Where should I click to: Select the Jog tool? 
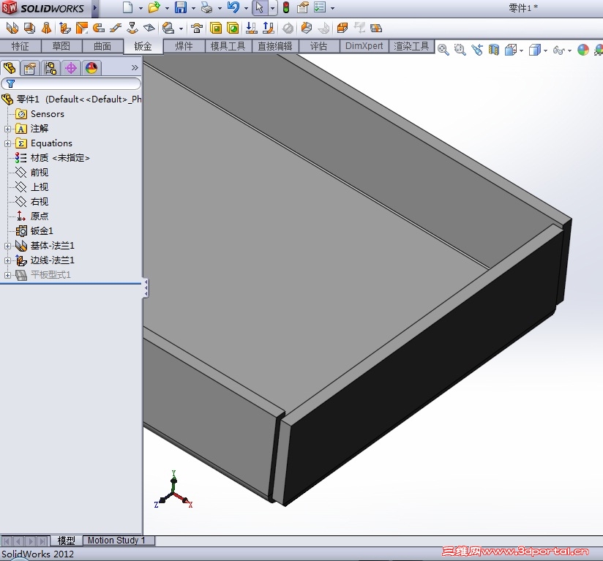click(x=116, y=28)
